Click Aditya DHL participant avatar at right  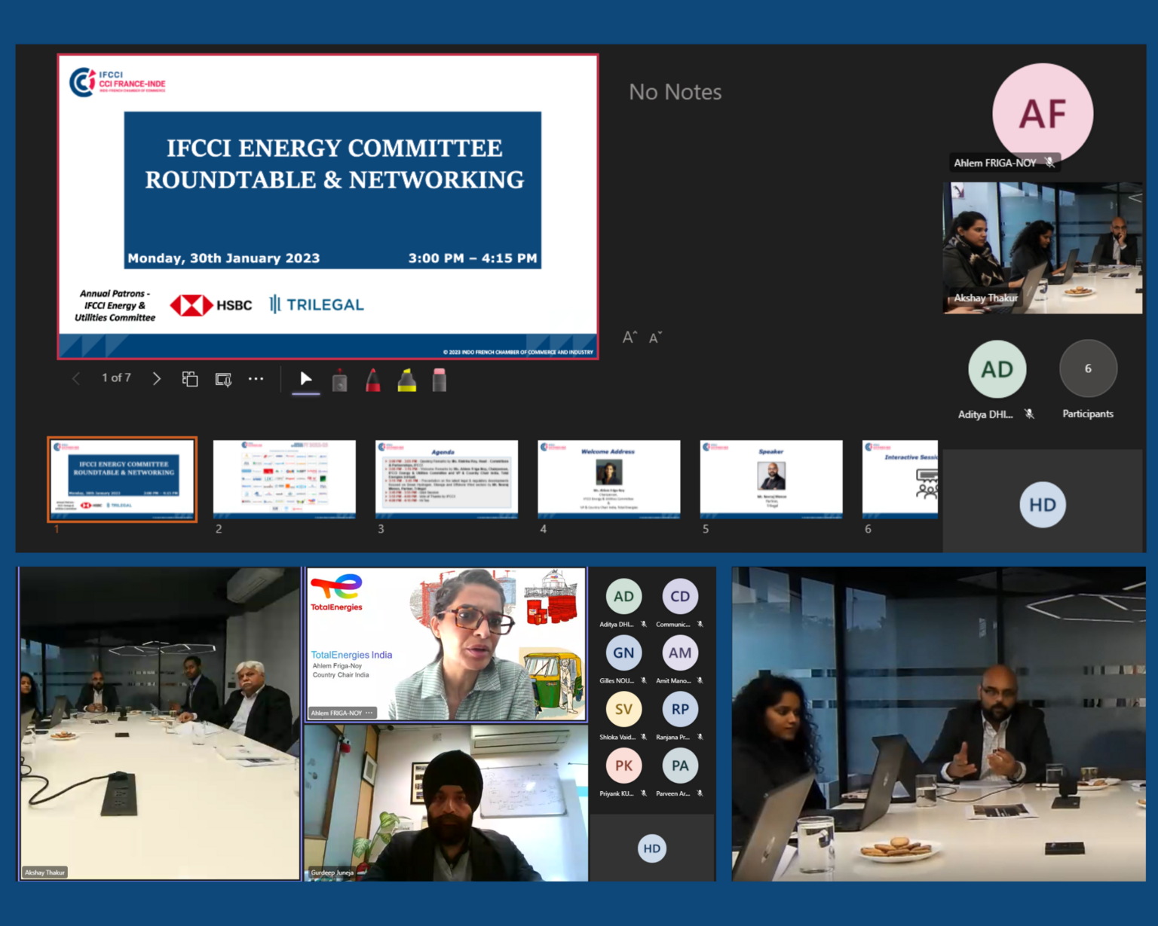coord(997,369)
